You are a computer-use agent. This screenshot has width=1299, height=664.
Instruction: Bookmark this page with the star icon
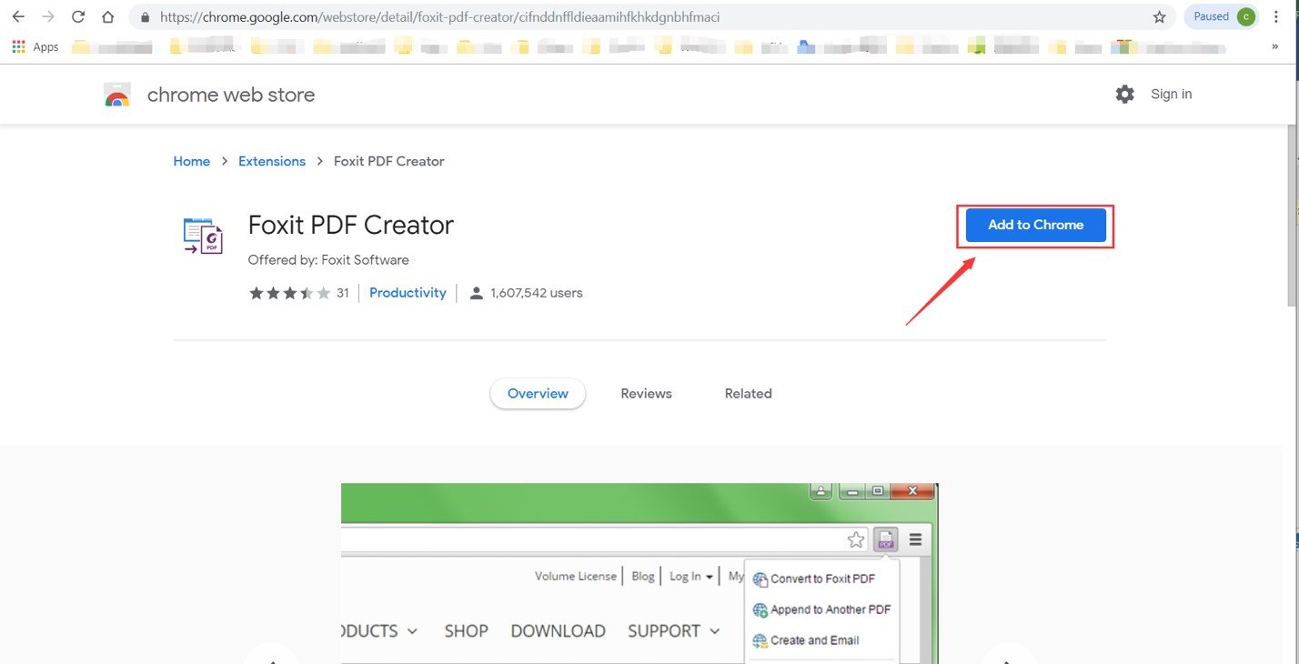click(1159, 16)
